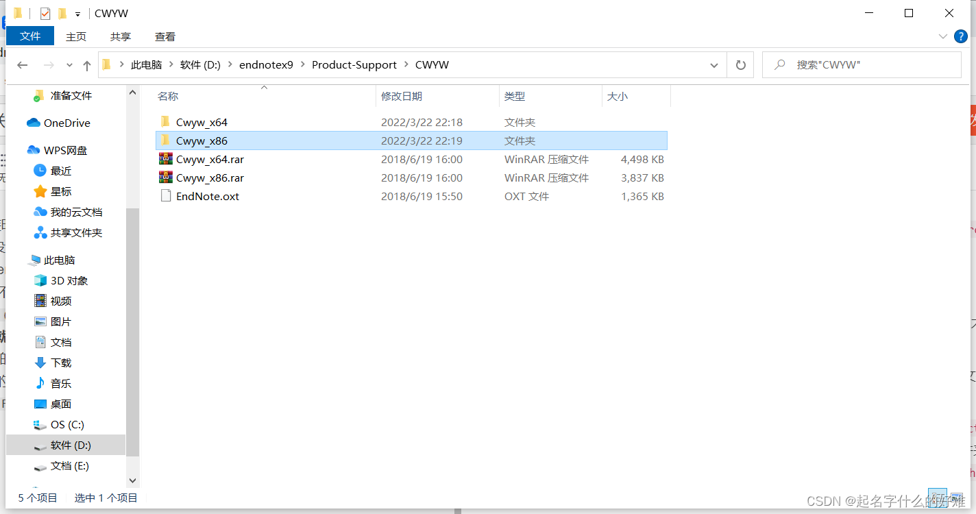Click the new folder icon in title bar
The width and height of the screenshot is (976, 514).
[x=62, y=14]
